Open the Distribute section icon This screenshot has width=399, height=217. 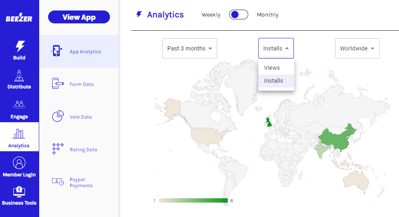click(19, 75)
